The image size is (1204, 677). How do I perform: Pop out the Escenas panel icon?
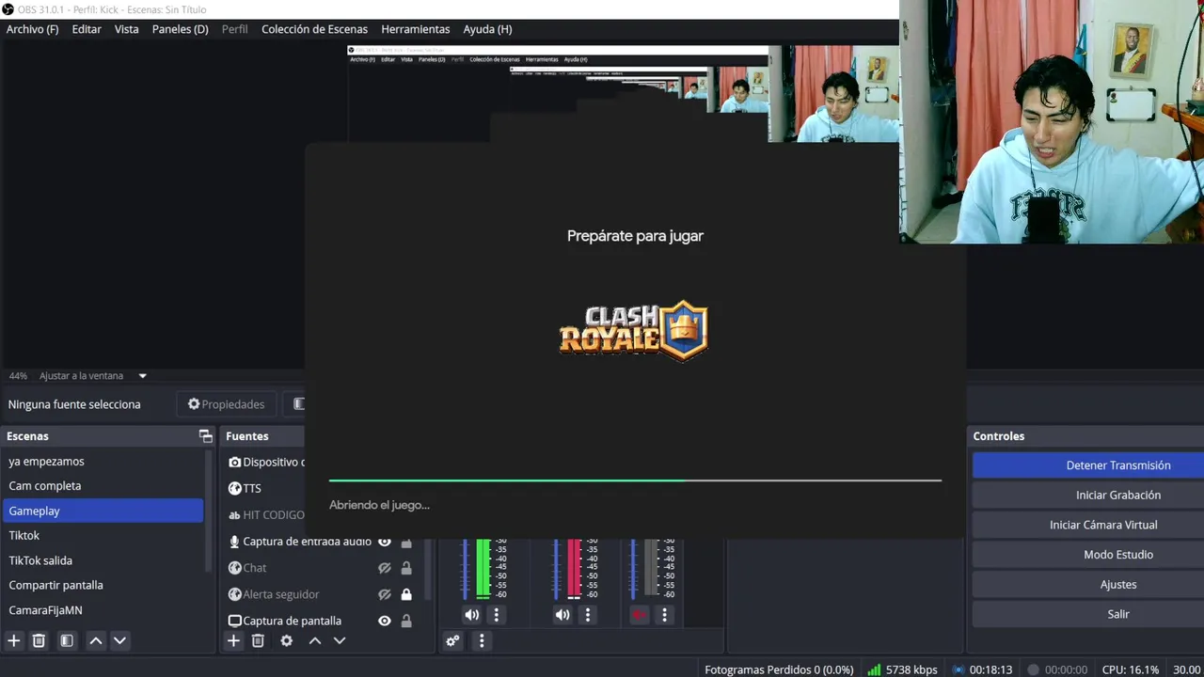click(x=205, y=436)
